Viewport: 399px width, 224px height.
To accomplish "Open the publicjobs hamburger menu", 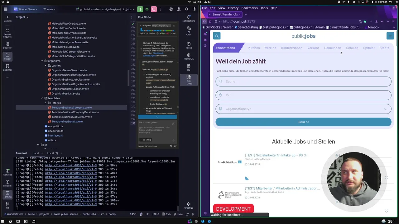I will (x=390, y=36).
